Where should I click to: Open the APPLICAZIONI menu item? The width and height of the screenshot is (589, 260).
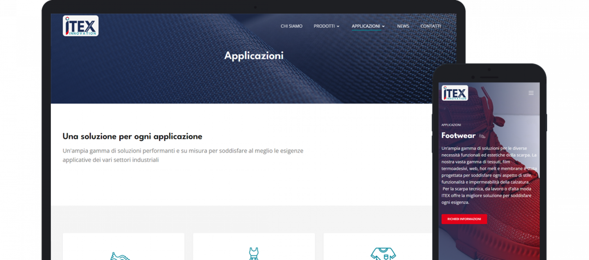366,26
